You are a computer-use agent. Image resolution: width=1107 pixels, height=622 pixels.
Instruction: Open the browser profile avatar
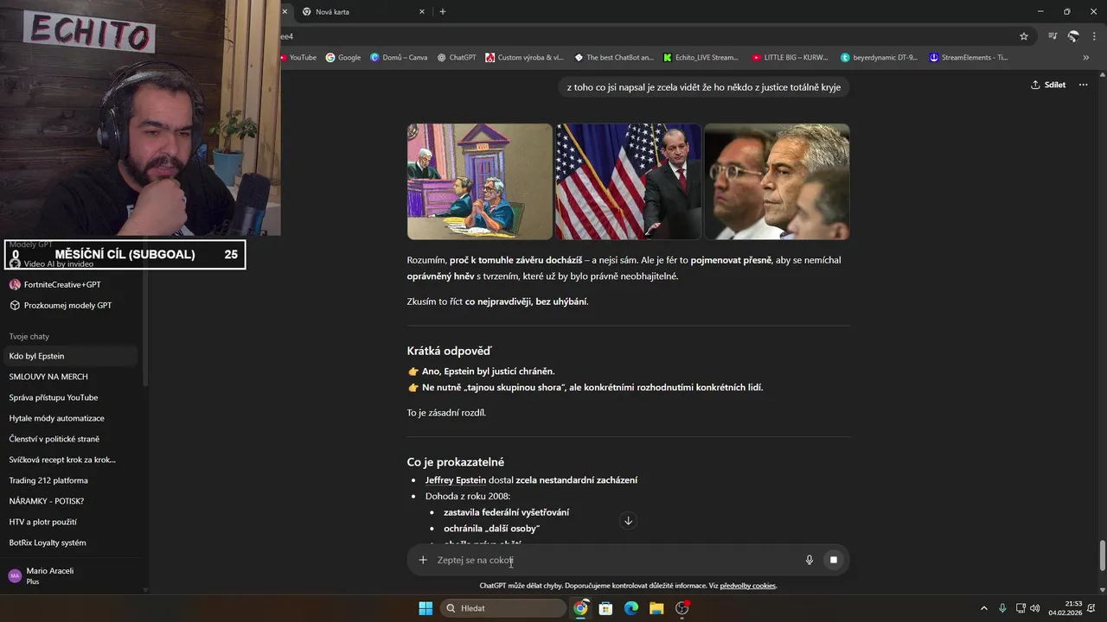[1073, 36]
